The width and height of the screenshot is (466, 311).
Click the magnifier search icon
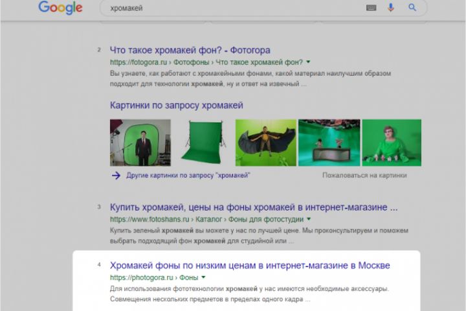[412, 7]
